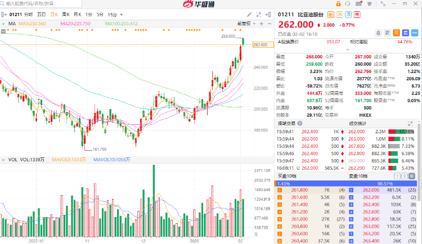
Task: Click the ask level 1 price 262.000
Action: click(x=371, y=190)
